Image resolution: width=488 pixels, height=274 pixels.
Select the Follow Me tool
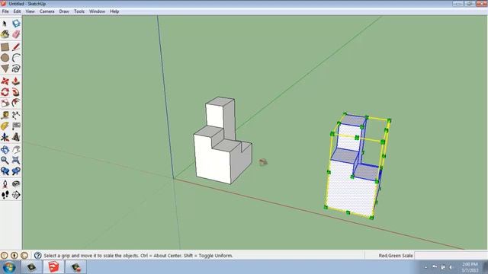coord(16,92)
